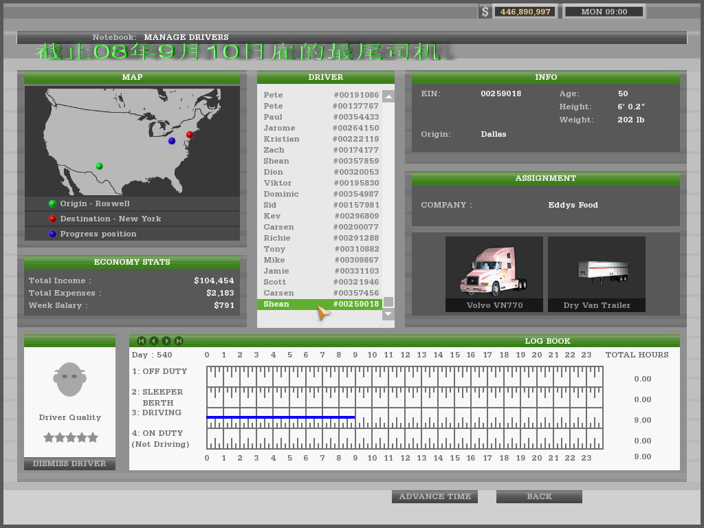This screenshot has height=528, width=704.
Task: Go to next log book day
Action: [166, 341]
